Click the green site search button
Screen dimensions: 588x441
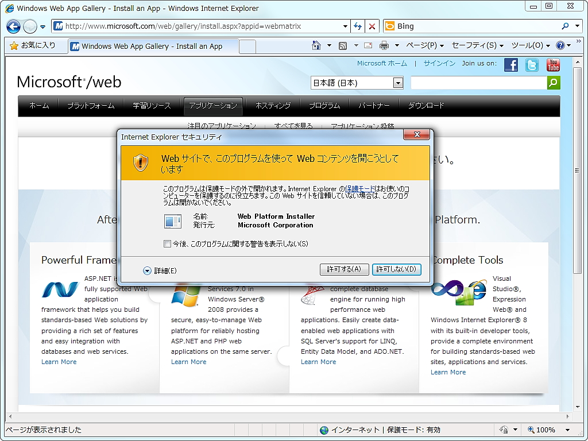[x=554, y=83]
